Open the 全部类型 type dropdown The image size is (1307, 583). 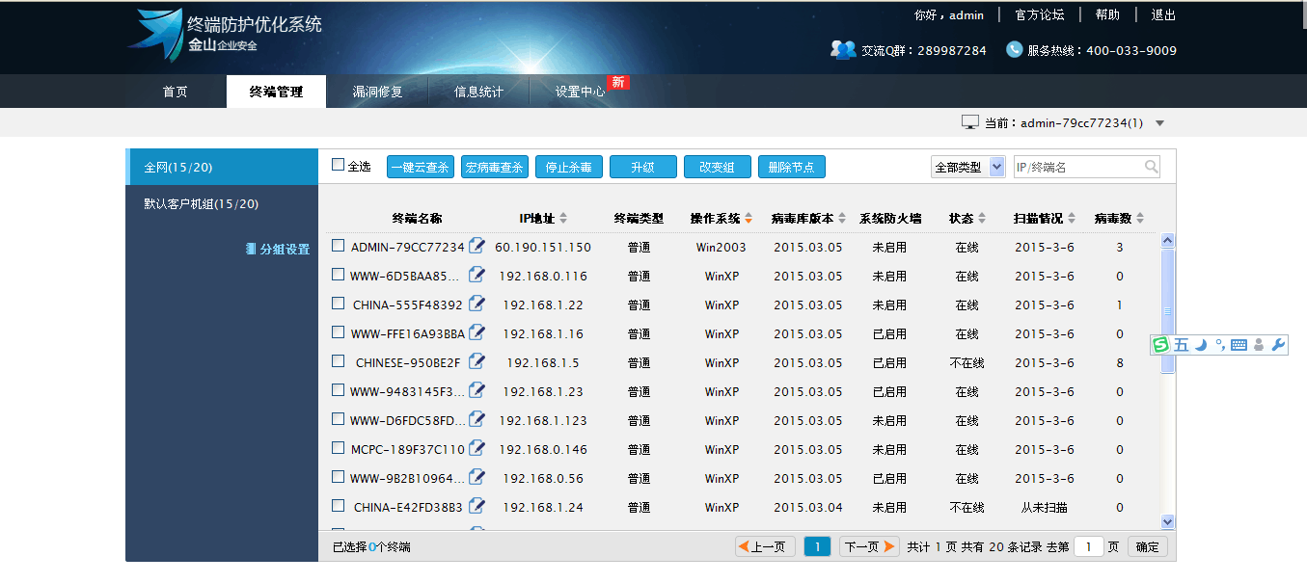point(968,167)
